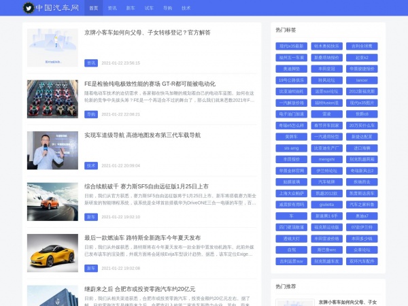The height and width of the screenshot is (306, 408).
Task: Click the 汽车铭牌 hot tag
Action: click(326, 182)
